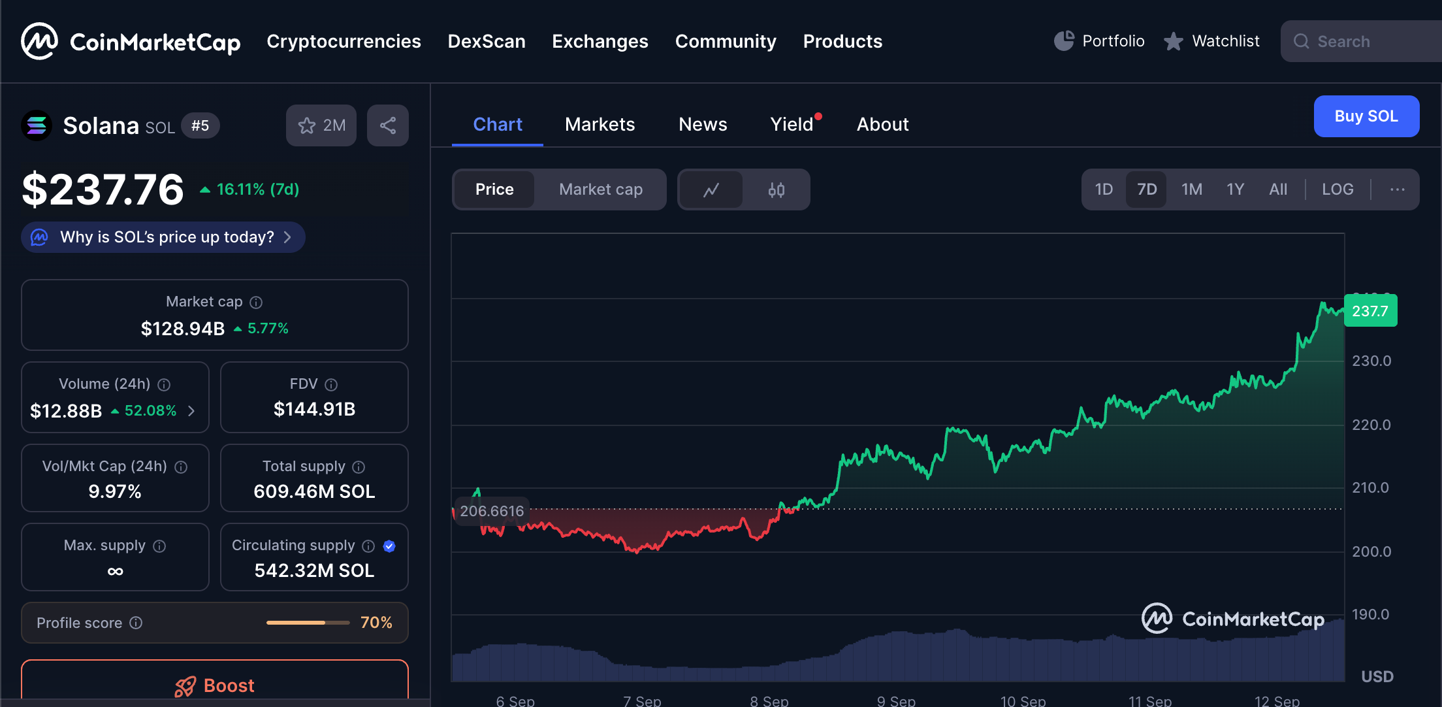This screenshot has width=1442, height=707.
Task: Open Cryptocurrencies menu
Action: (344, 41)
